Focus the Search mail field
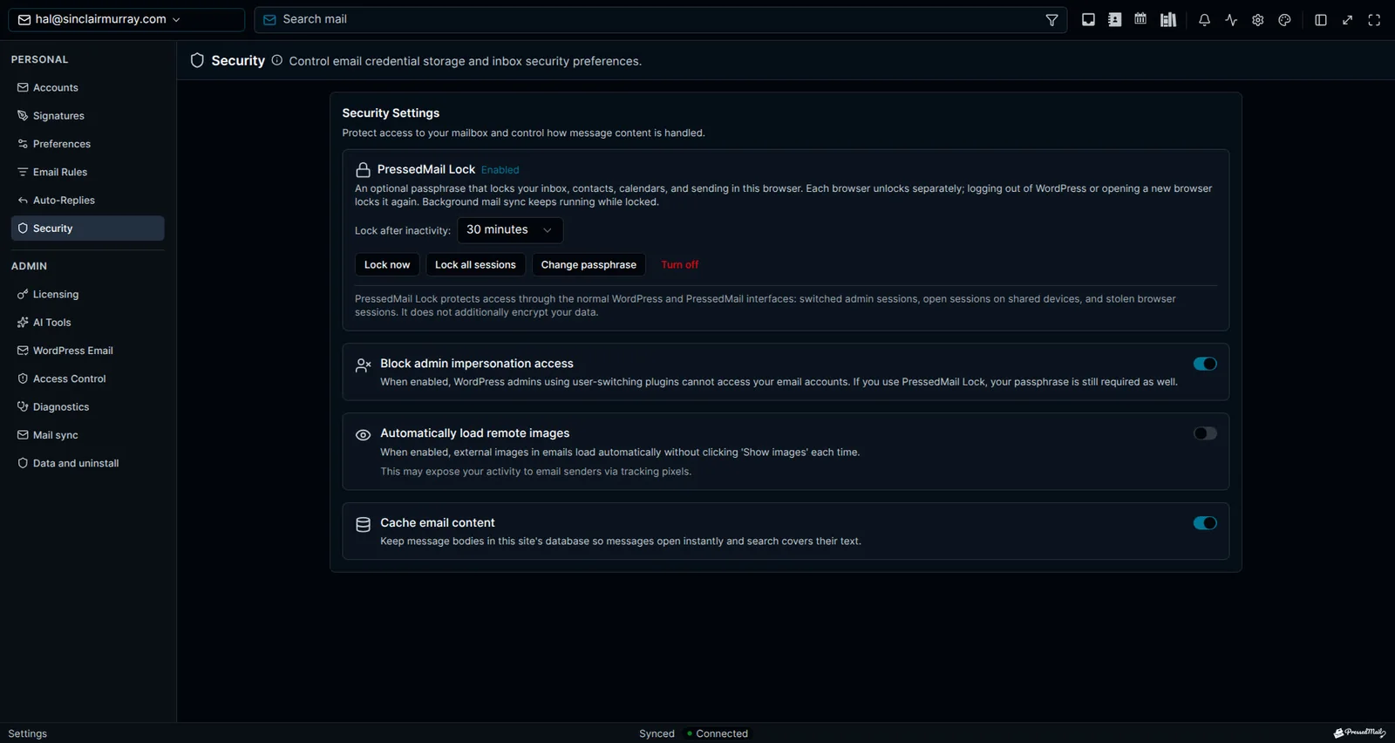The image size is (1395, 743). click(661, 19)
